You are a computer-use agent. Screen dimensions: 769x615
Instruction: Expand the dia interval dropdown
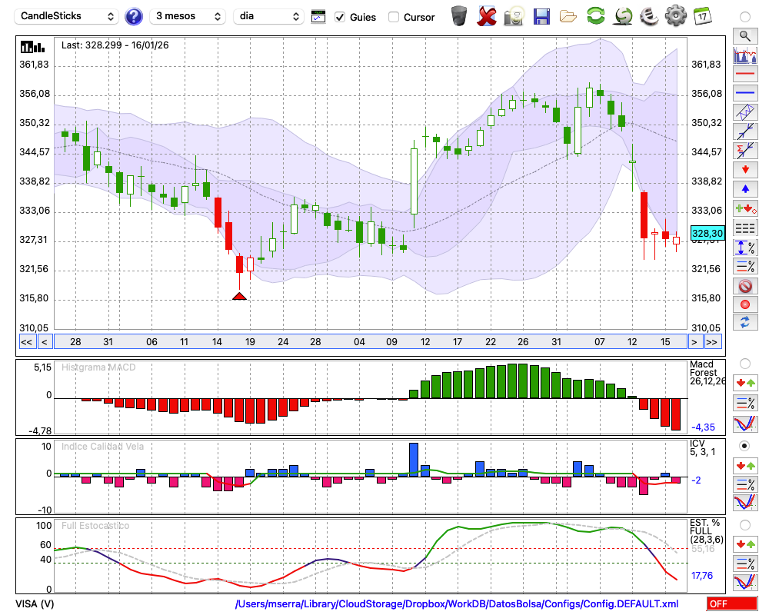[268, 16]
